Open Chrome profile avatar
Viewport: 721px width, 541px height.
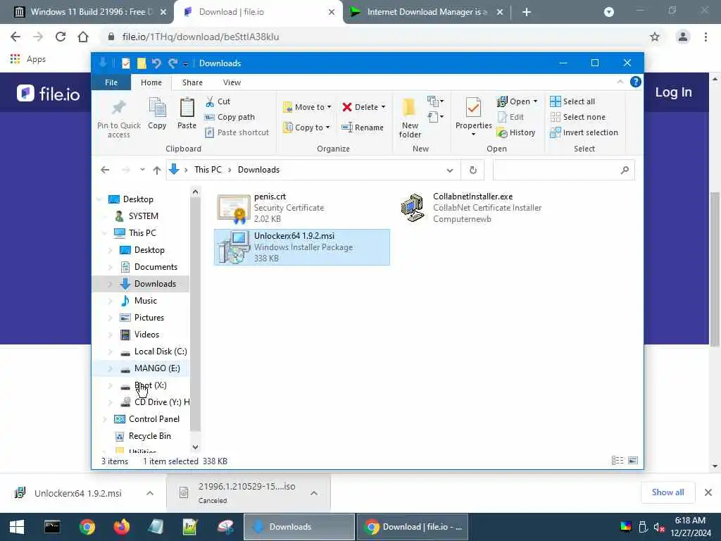683,37
